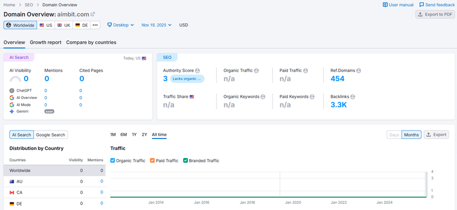
Task: Click the Organic Keywords info icon
Action: coord(263,97)
